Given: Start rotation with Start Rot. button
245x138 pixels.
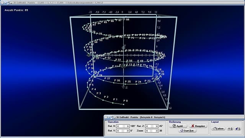Looking at the screenshot, I should [x=187, y=131].
